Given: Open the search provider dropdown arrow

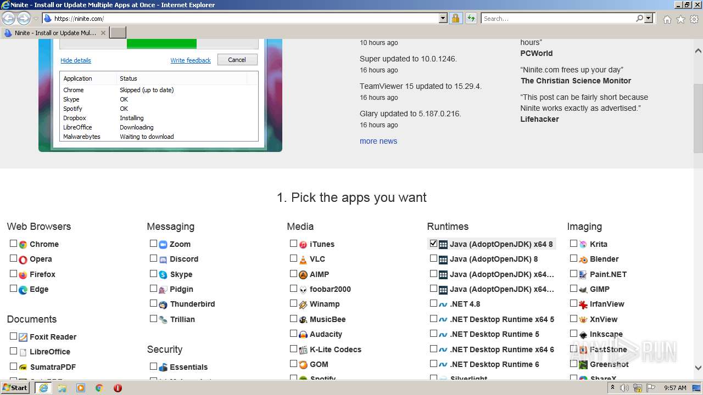Looking at the screenshot, I should tap(649, 18).
